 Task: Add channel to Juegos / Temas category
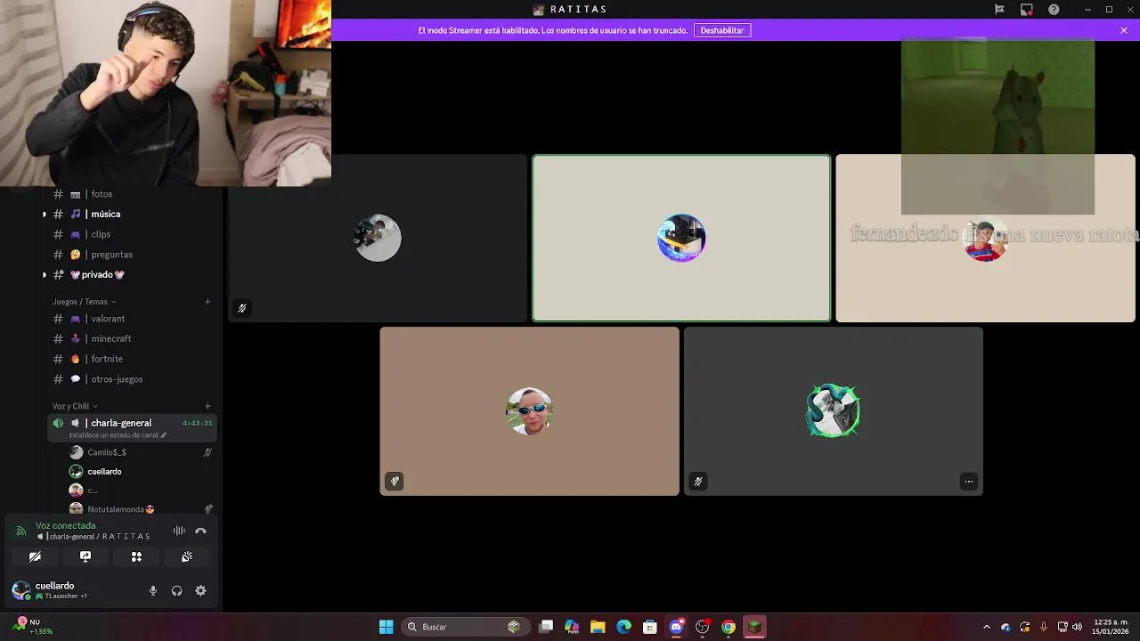click(208, 302)
